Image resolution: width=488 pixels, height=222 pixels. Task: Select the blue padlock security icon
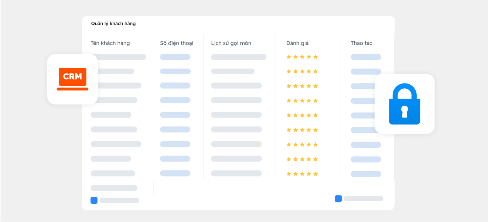click(x=405, y=104)
